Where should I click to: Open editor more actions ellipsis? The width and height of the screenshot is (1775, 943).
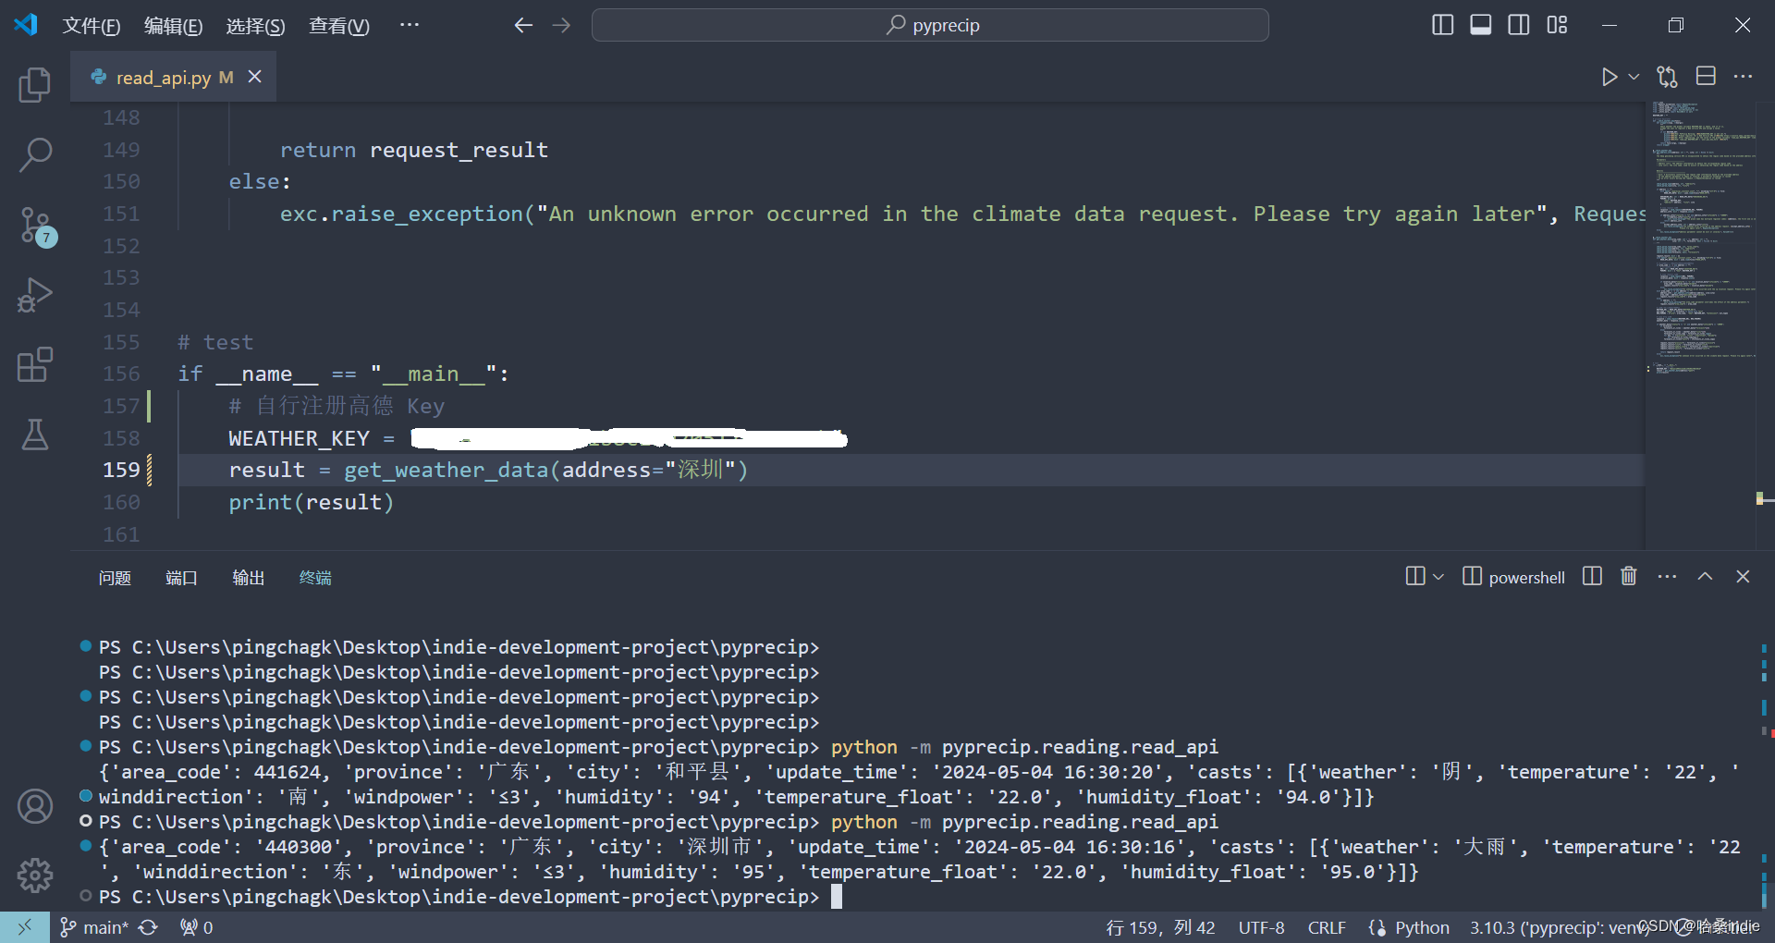click(1743, 77)
